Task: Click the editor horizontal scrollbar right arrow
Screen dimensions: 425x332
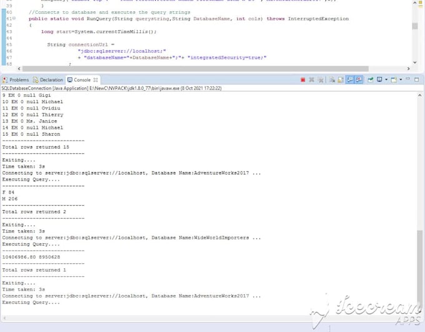Action: [x=409, y=69]
